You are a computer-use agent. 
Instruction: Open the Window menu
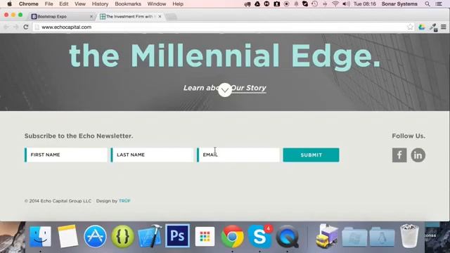tap(157, 4)
